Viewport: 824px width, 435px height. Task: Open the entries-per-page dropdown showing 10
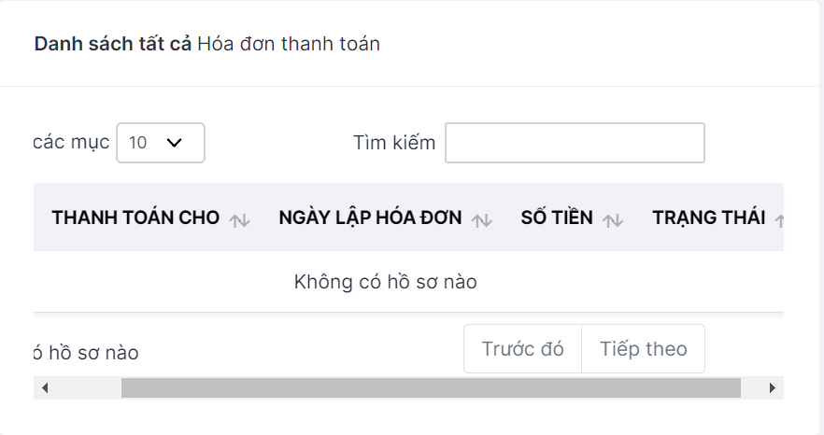click(x=161, y=143)
